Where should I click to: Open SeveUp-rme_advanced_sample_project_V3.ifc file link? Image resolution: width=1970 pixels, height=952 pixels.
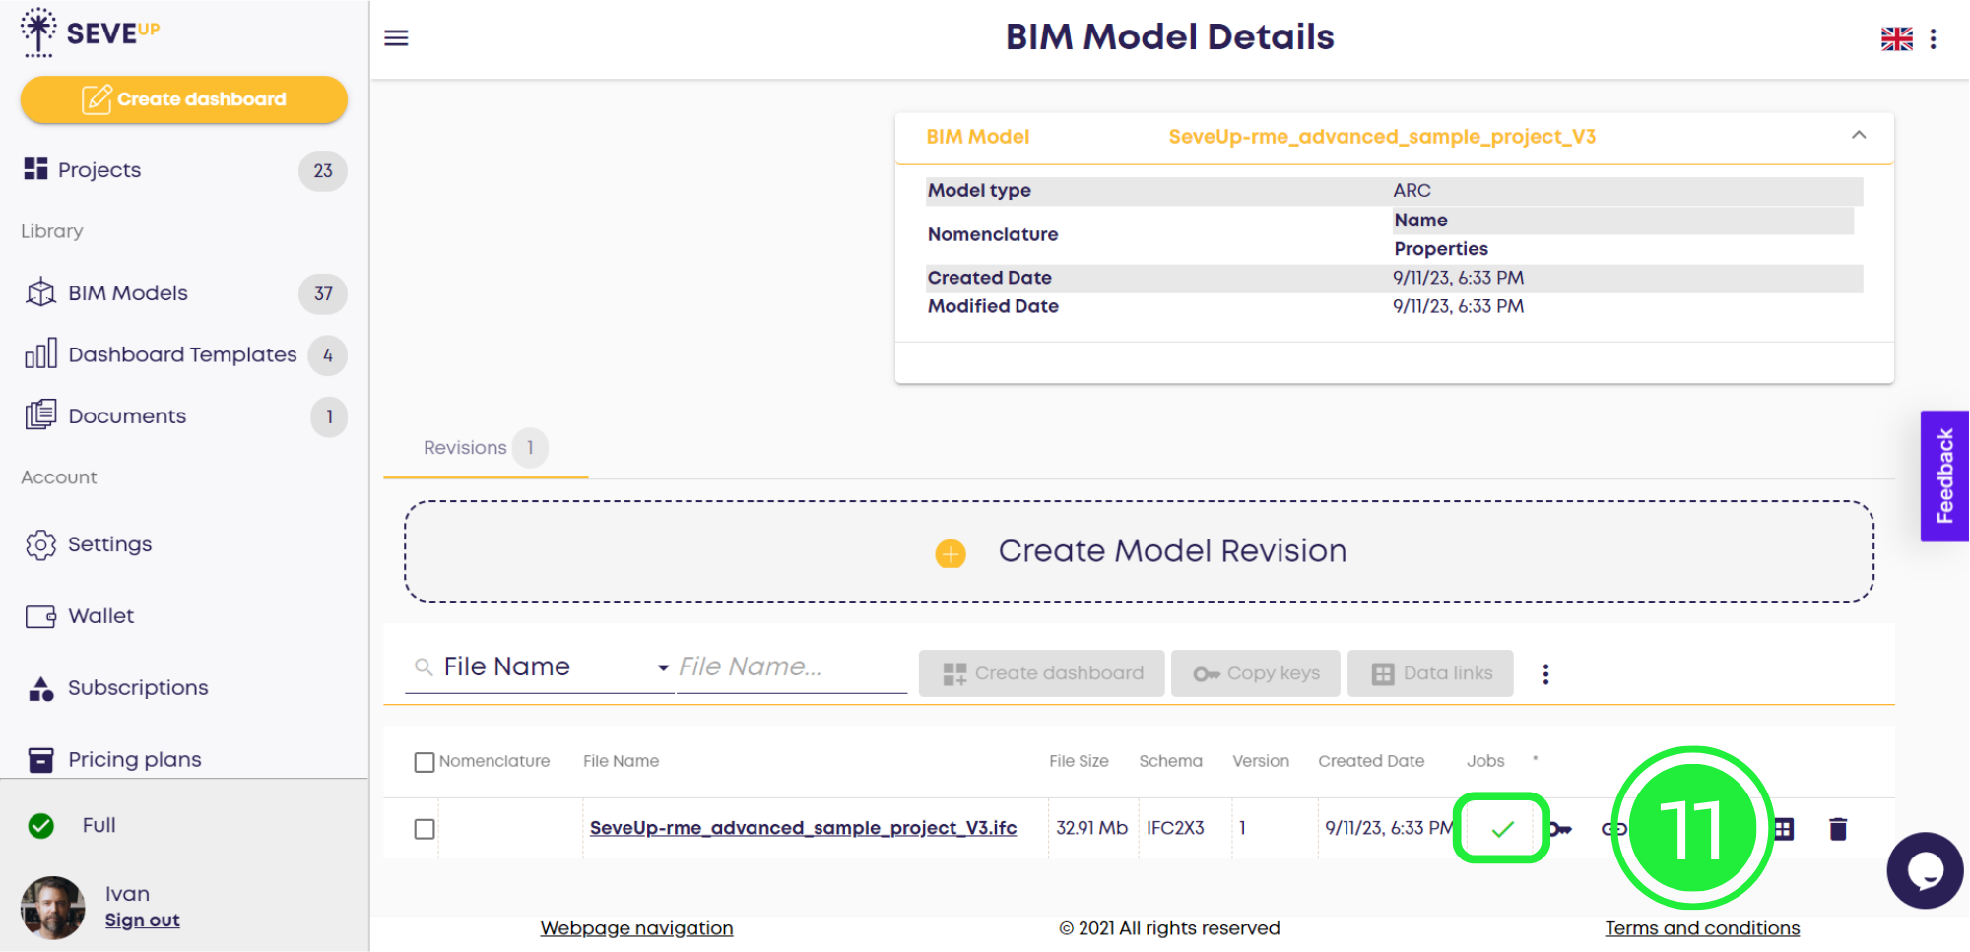(803, 828)
